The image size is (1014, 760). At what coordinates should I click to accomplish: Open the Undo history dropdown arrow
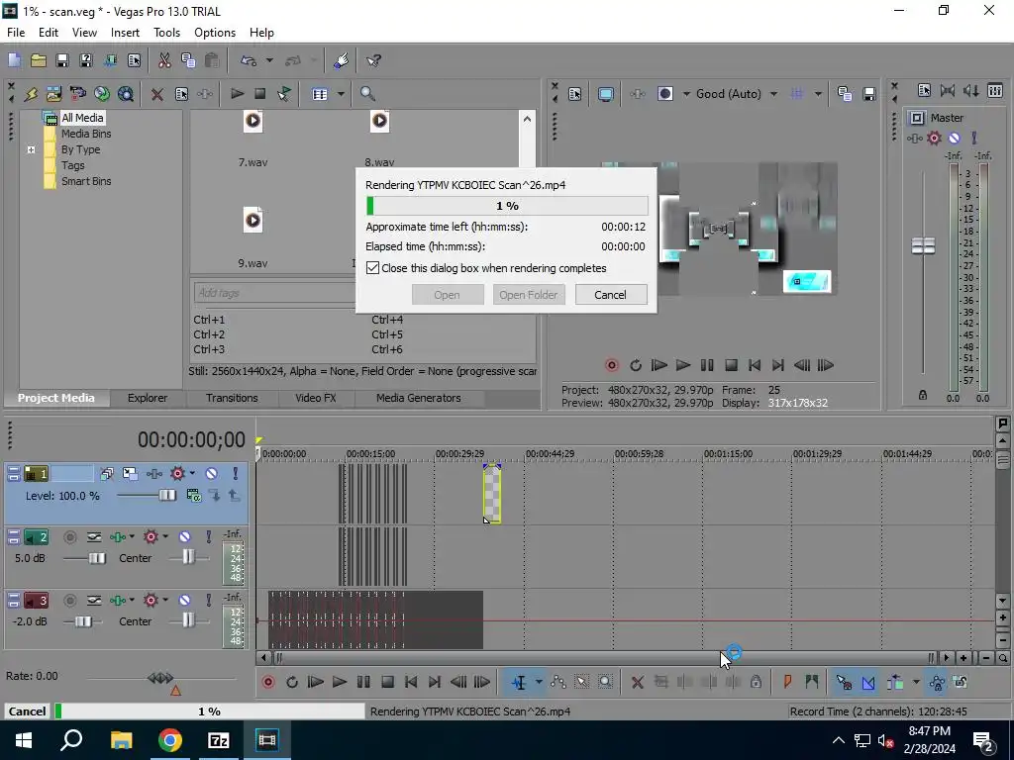(269, 60)
